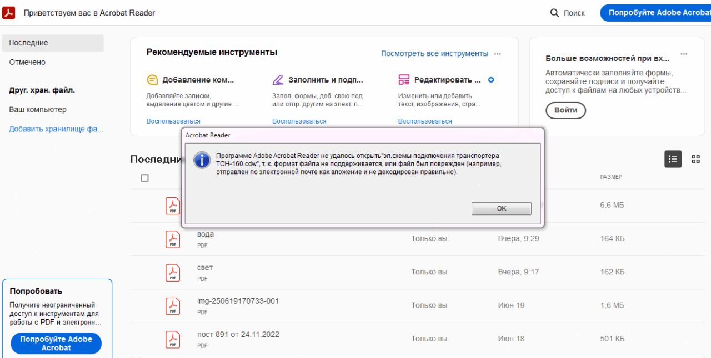Click the Друг. хран. файл. heading
This screenshot has height=358, width=711.
point(42,90)
